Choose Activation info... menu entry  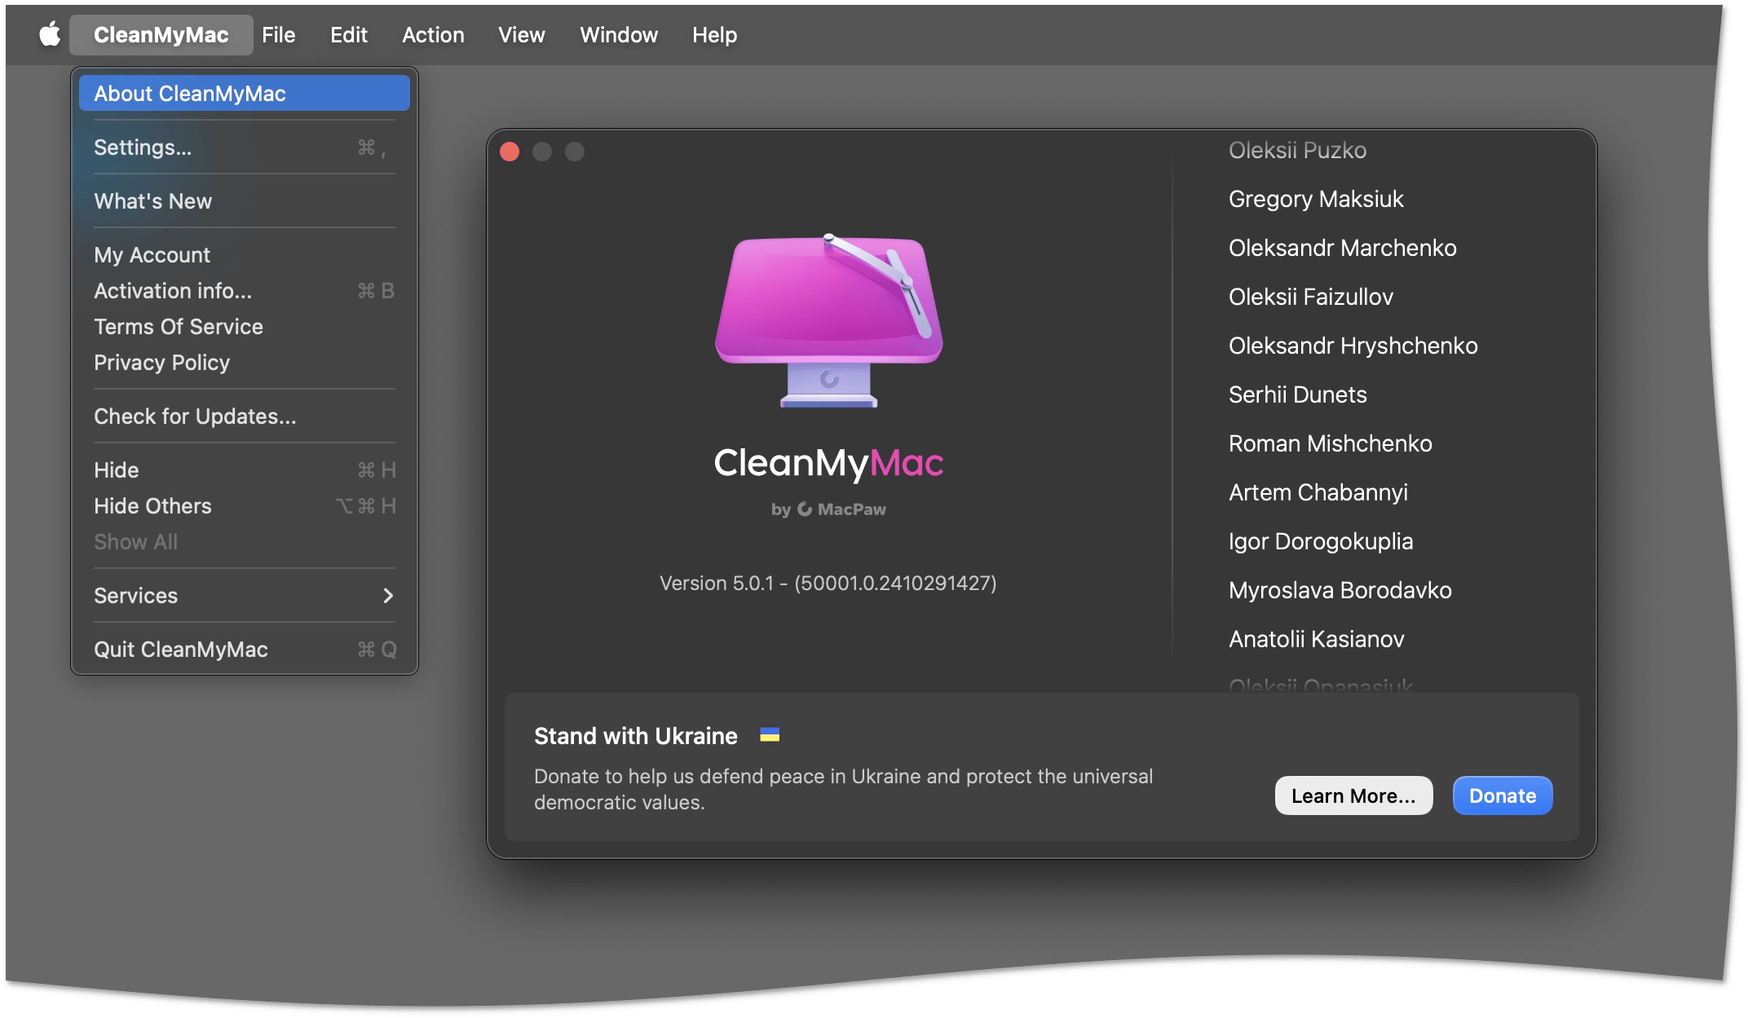click(245, 291)
